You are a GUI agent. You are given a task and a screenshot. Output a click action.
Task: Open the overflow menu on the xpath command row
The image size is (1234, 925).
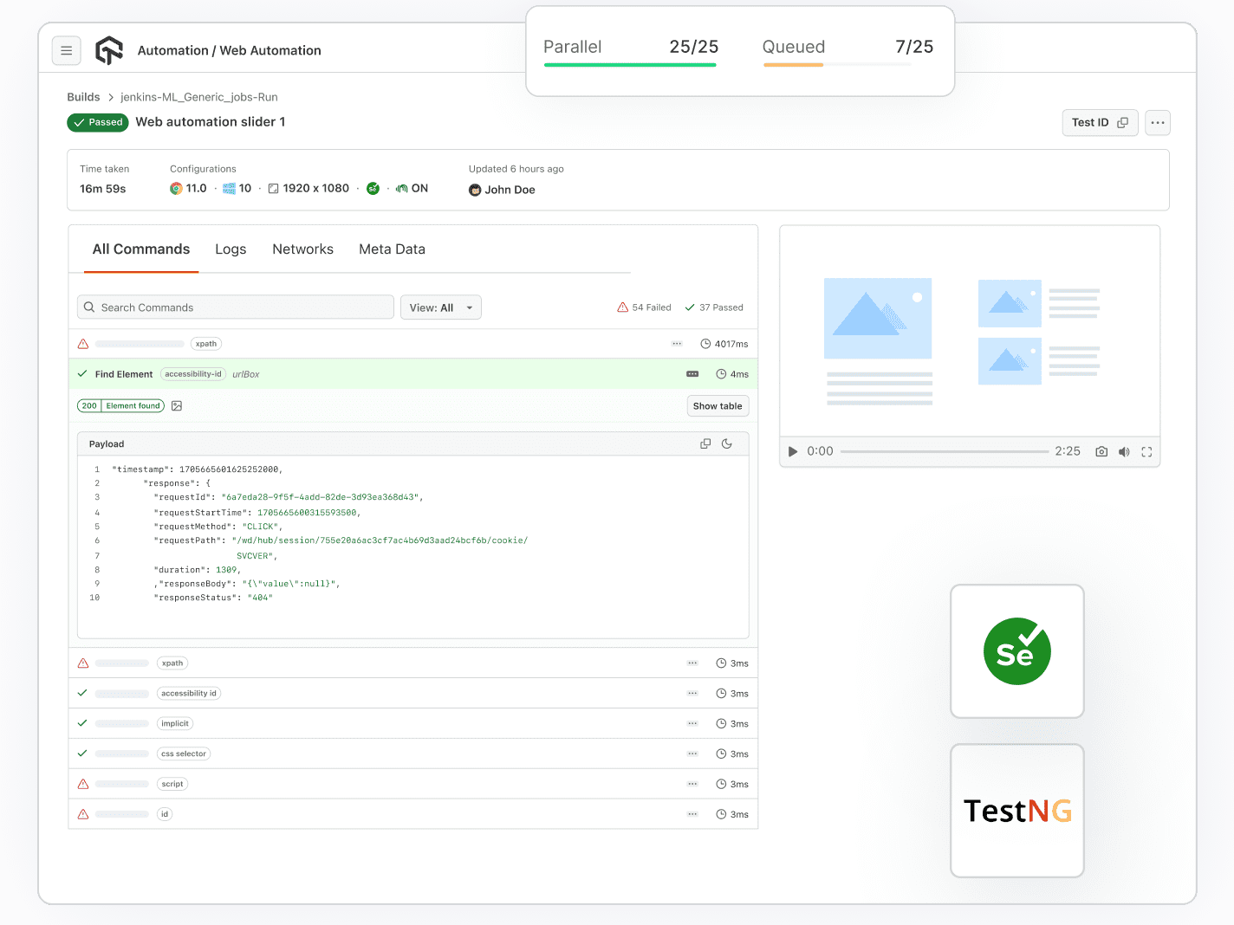676,344
